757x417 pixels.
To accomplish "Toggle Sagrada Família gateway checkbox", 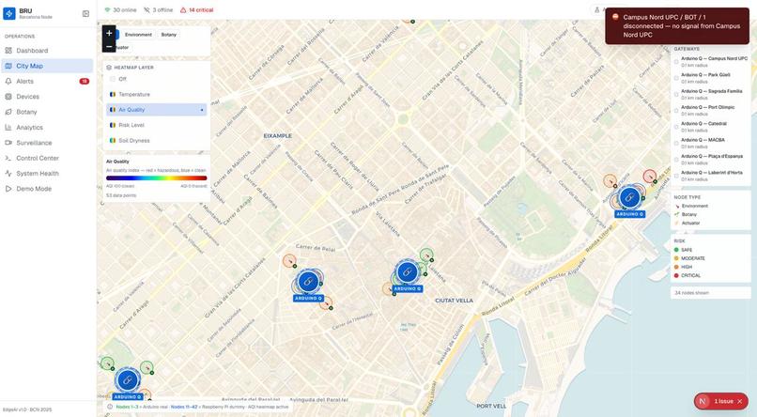I will [676, 95].
